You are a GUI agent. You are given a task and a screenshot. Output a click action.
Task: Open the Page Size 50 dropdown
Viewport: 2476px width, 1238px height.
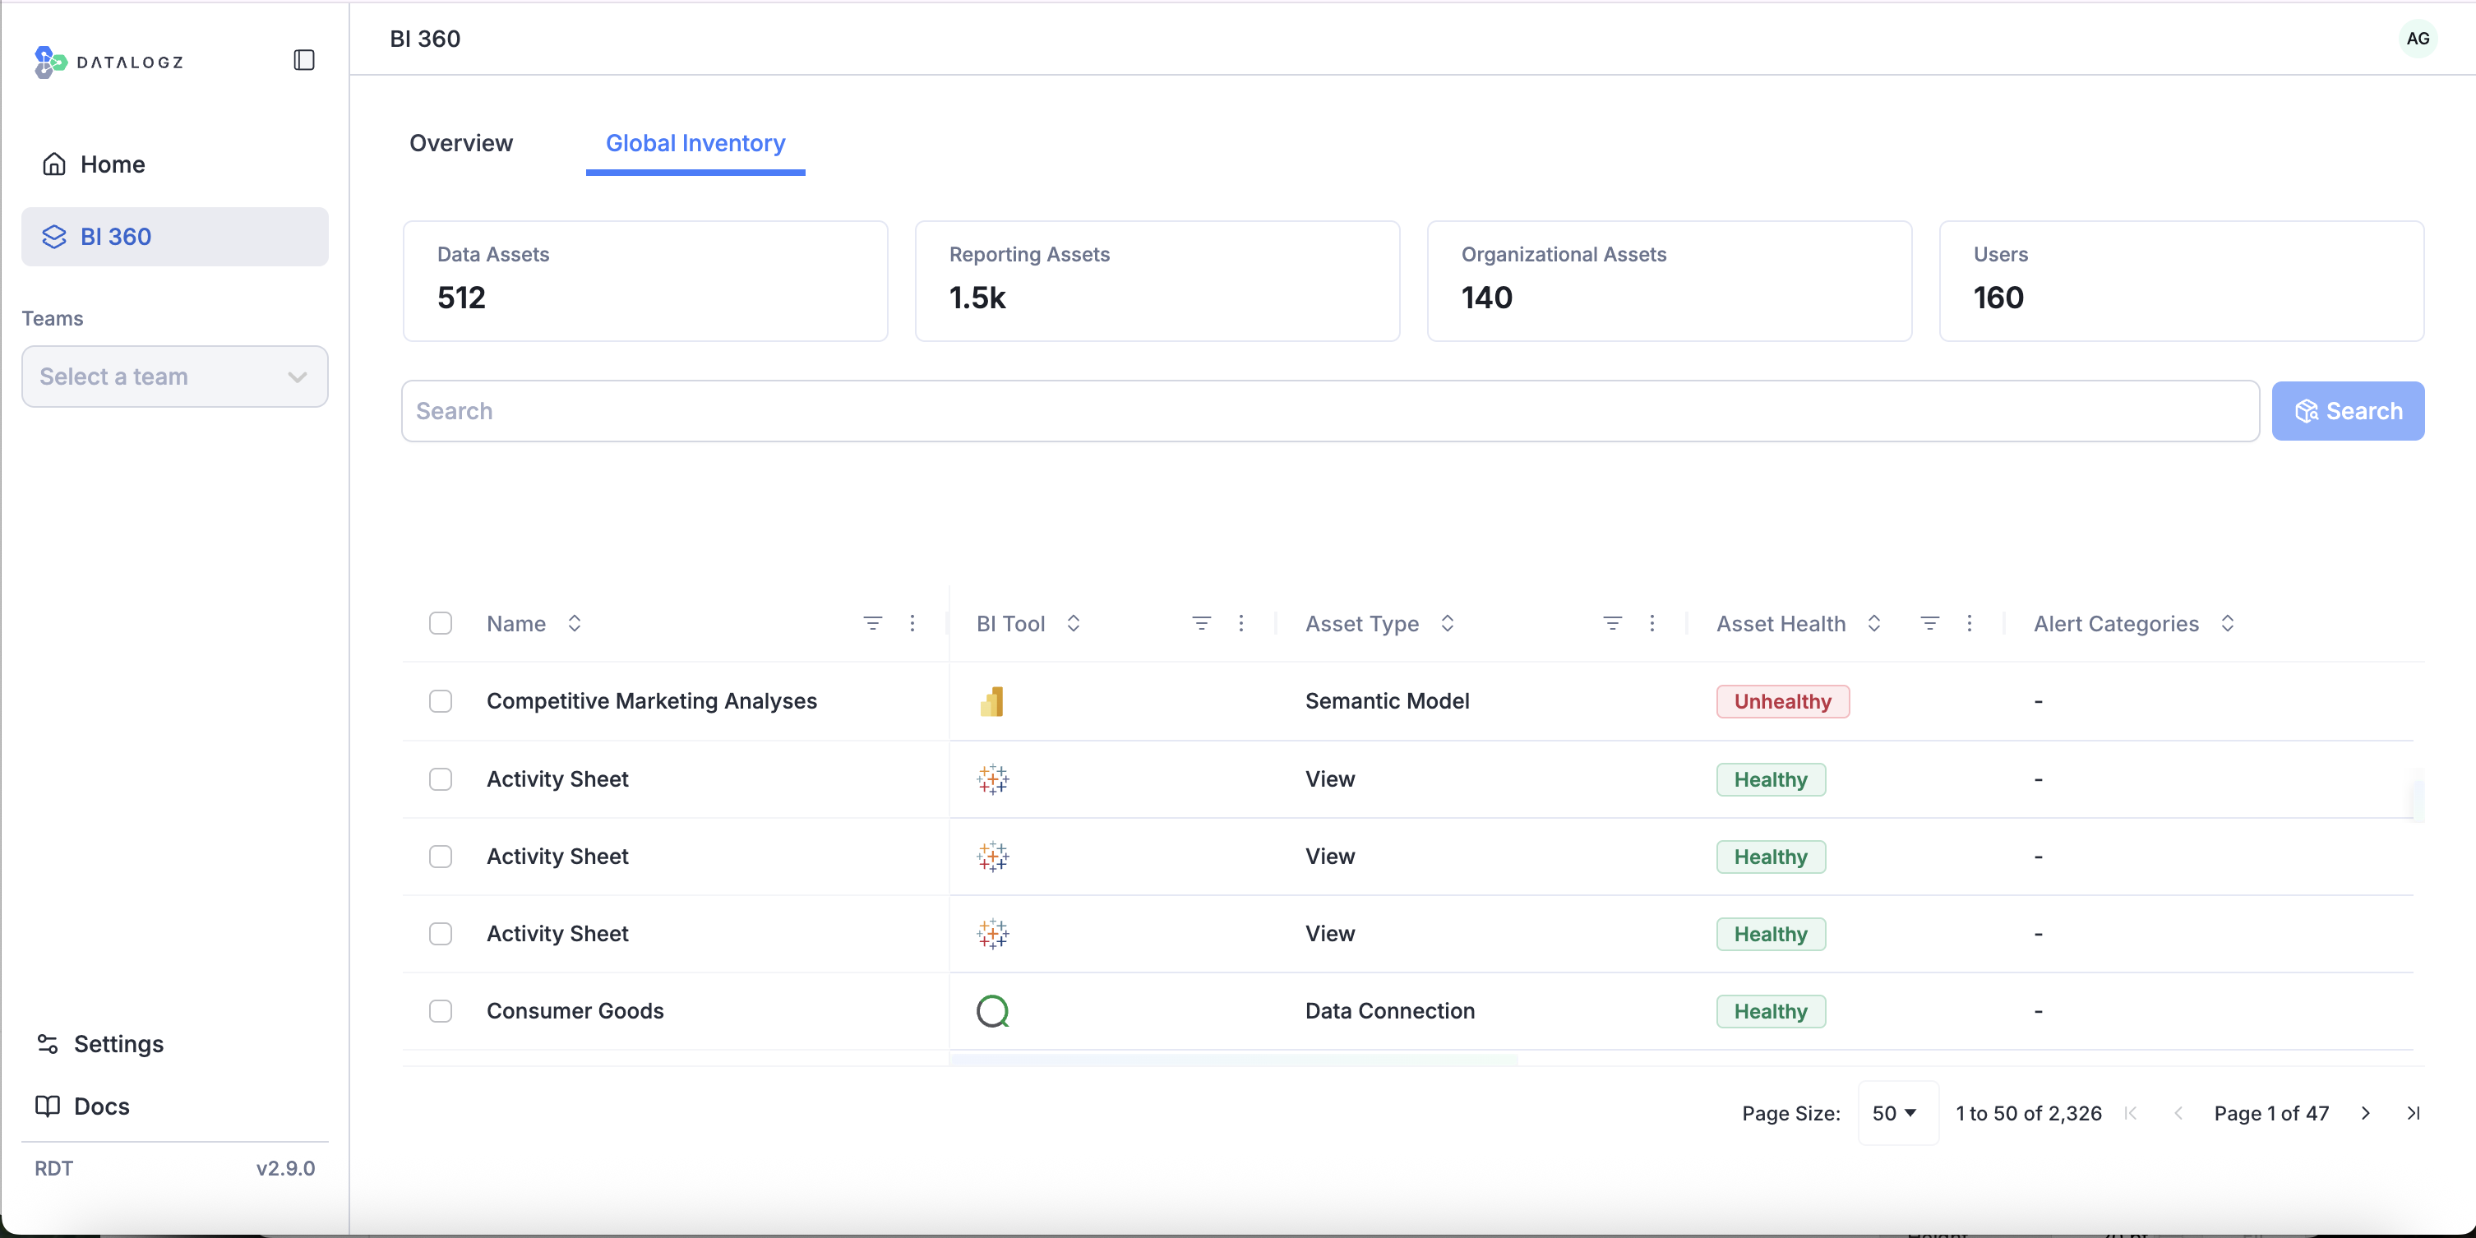(x=1896, y=1113)
